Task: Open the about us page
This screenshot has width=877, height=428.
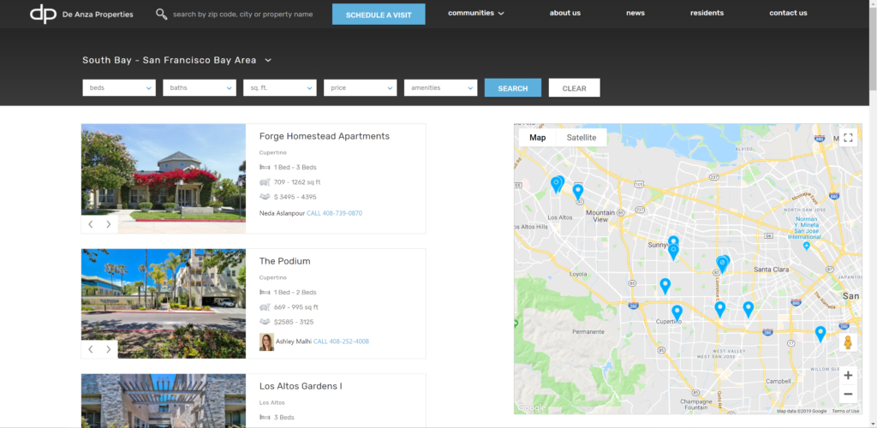Action: click(565, 13)
